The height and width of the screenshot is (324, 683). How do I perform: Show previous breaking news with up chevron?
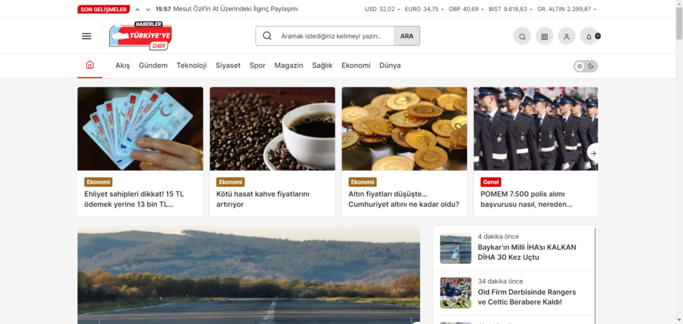point(137,9)
